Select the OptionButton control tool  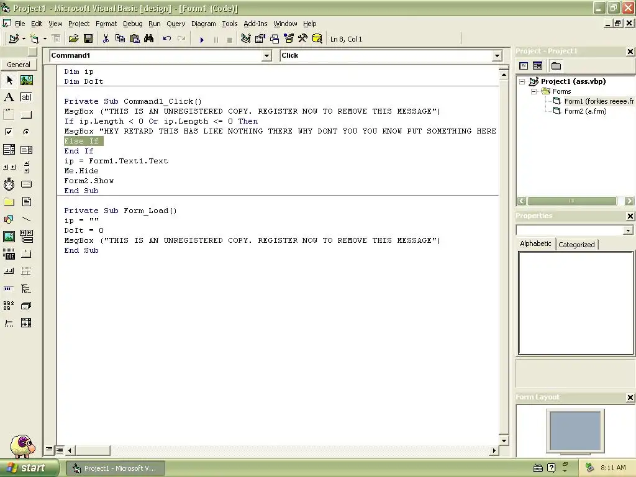click(x=26, y=132)
